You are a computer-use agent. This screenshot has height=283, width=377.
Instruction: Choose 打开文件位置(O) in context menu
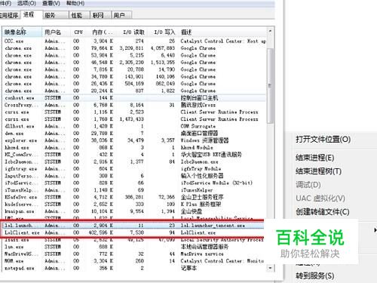pyautogui.click(x=323, y=140)
